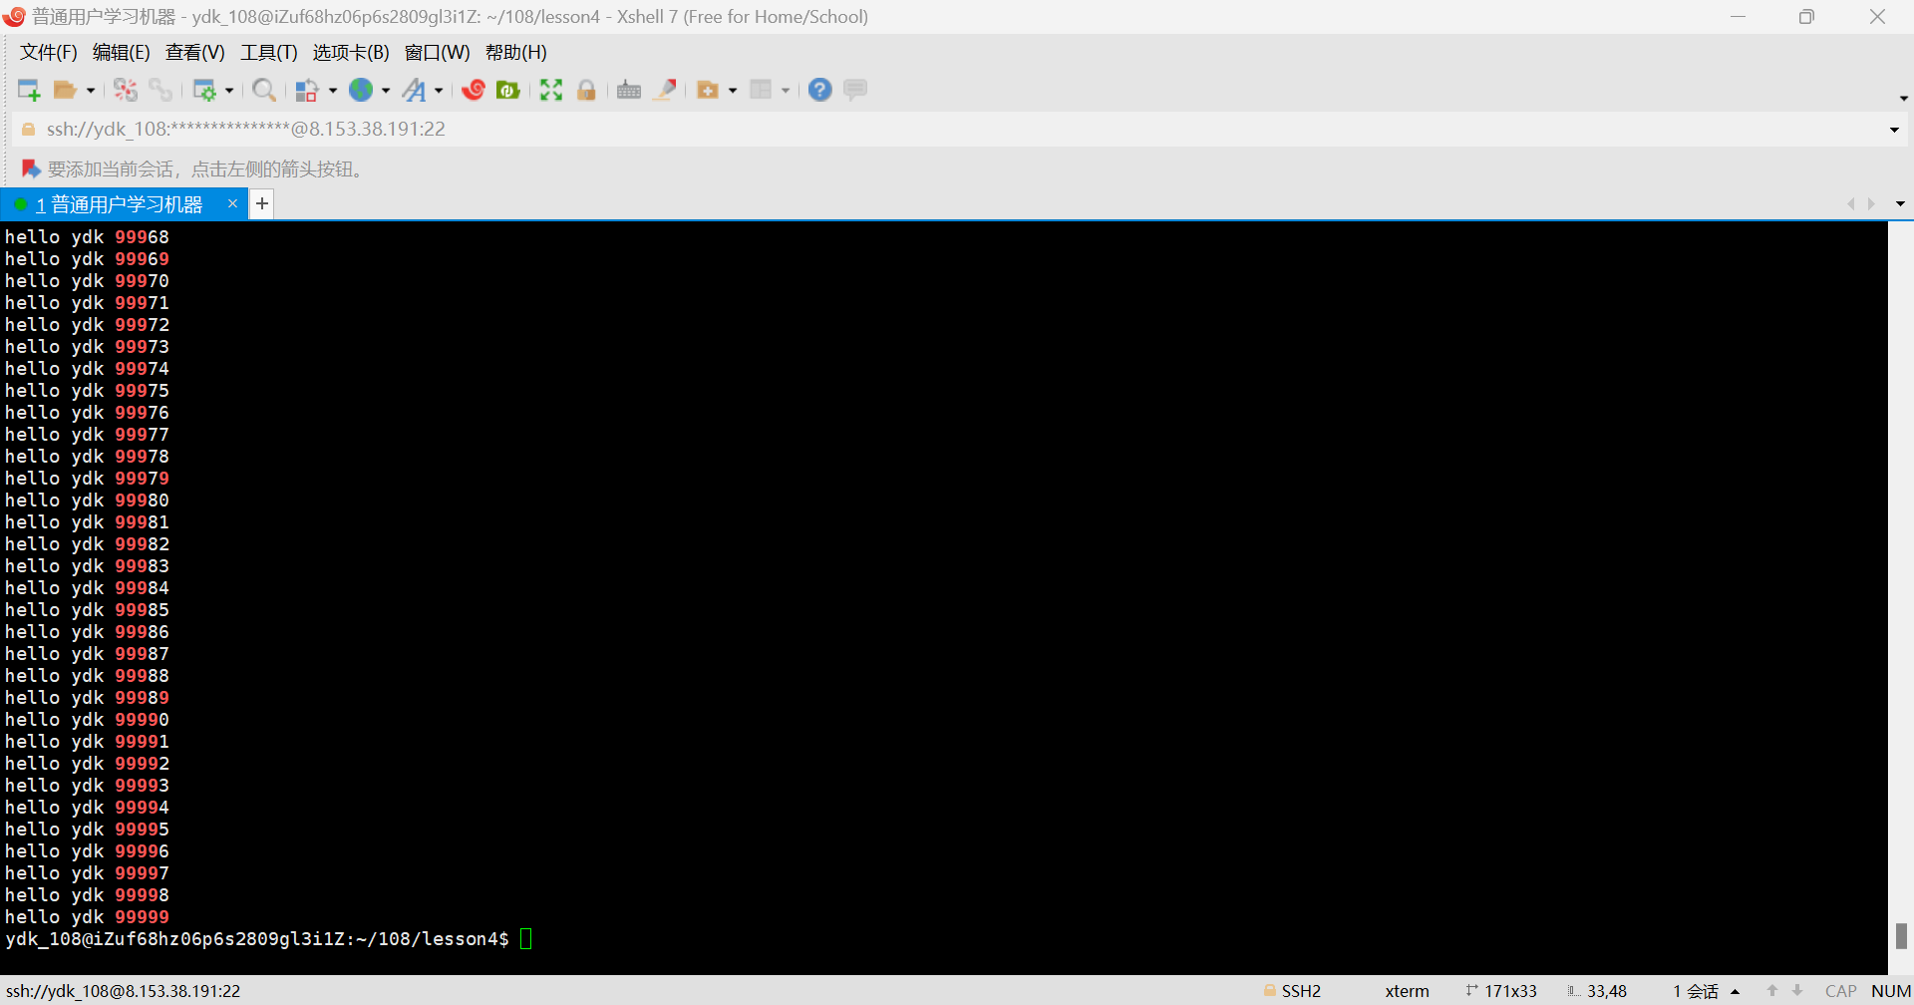Open Help via blue question mark icon

point(820,91)
